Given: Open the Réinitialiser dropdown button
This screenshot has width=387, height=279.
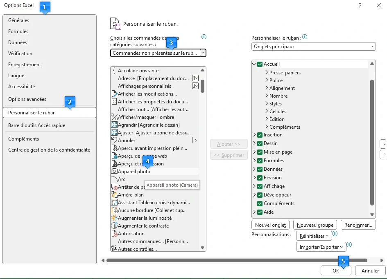Looking at the screenshot, I should pyautogui.click(x=314, y=236).
